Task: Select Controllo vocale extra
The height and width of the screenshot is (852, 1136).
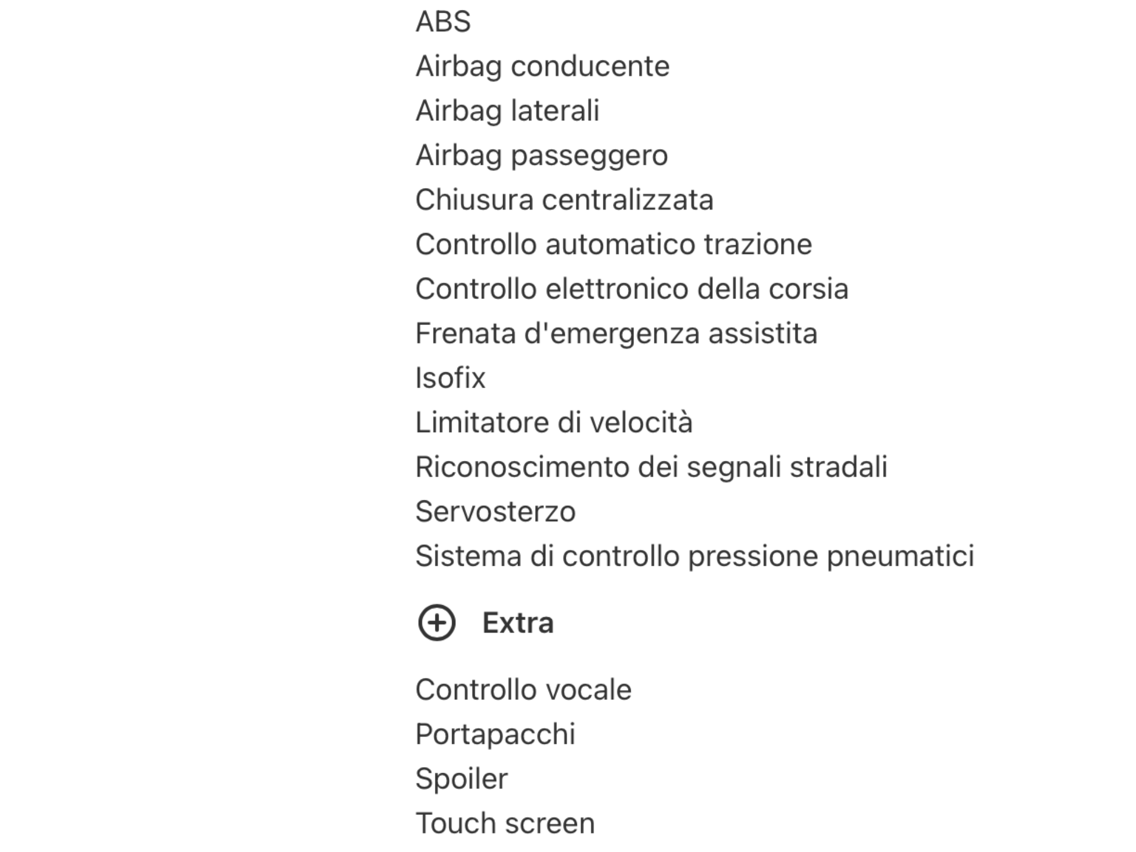Action: coord(524,690)
